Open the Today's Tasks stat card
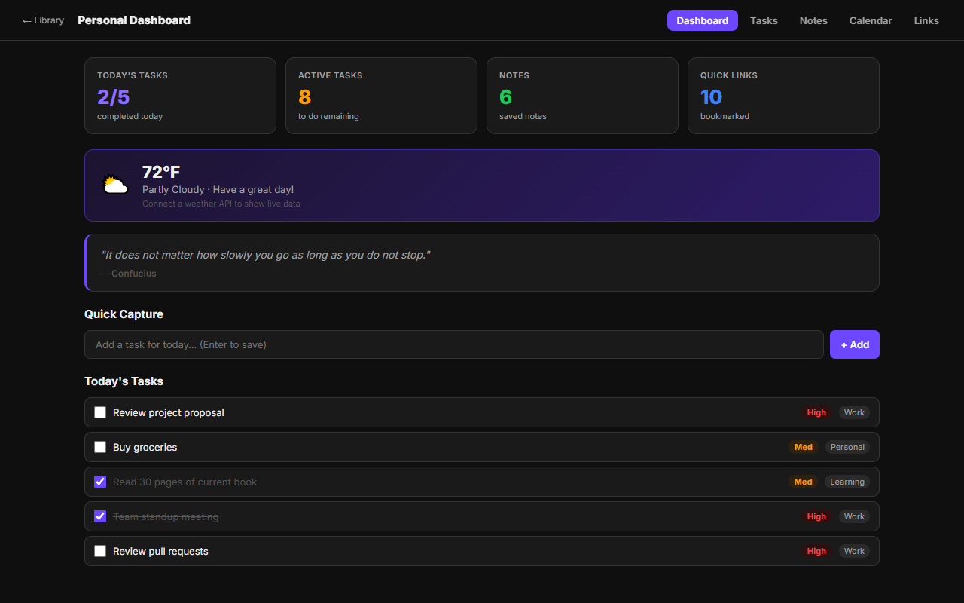 [x=180, y=96]
